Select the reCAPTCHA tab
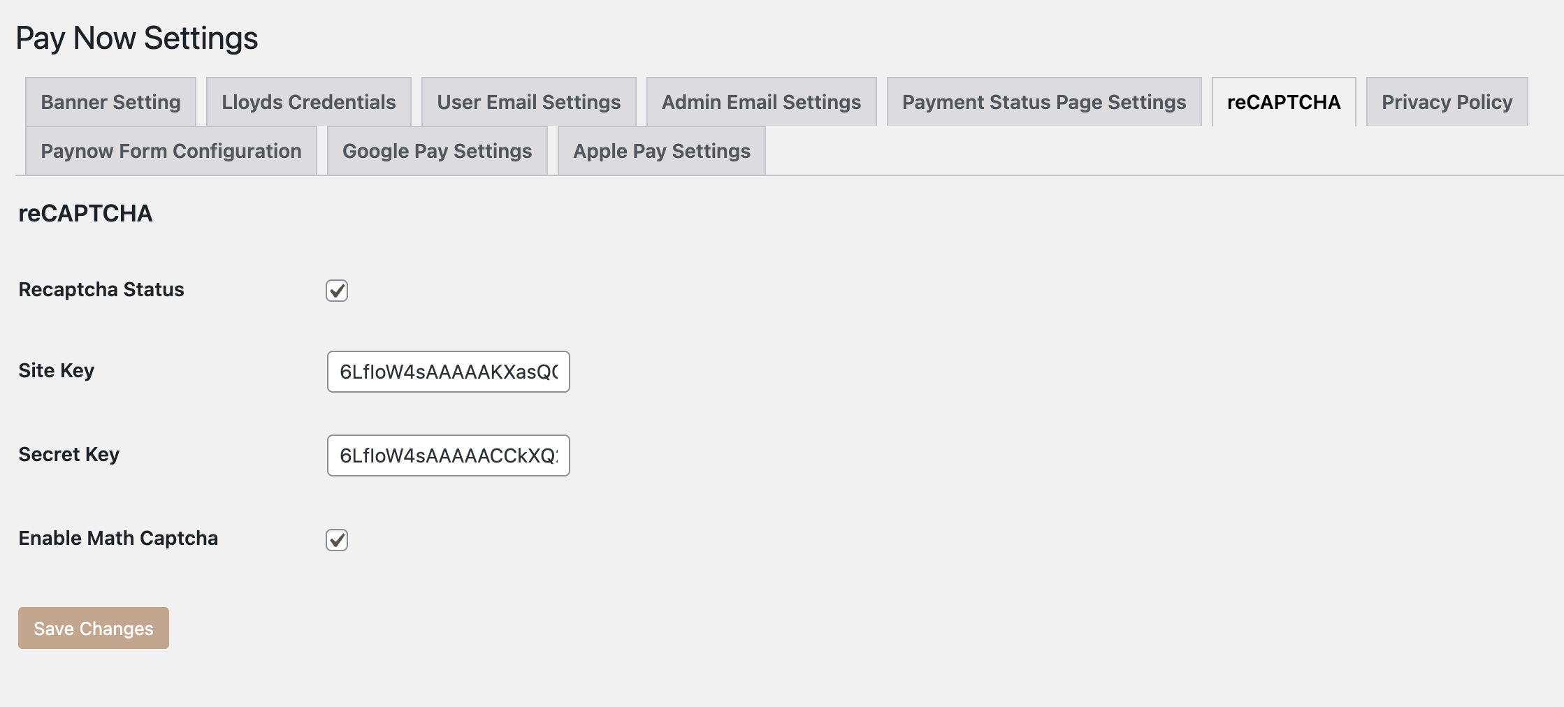 [x=1284, y=102]
